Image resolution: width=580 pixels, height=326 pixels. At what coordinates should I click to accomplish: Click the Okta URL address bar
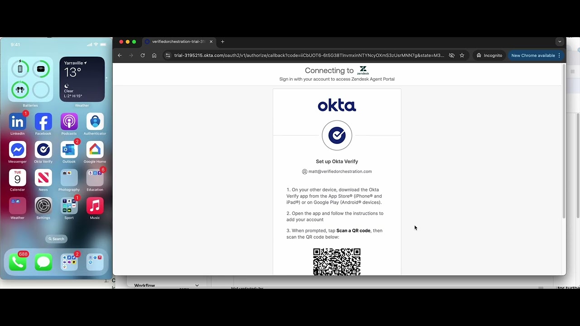pyautogui.click(x=309, y=55)
